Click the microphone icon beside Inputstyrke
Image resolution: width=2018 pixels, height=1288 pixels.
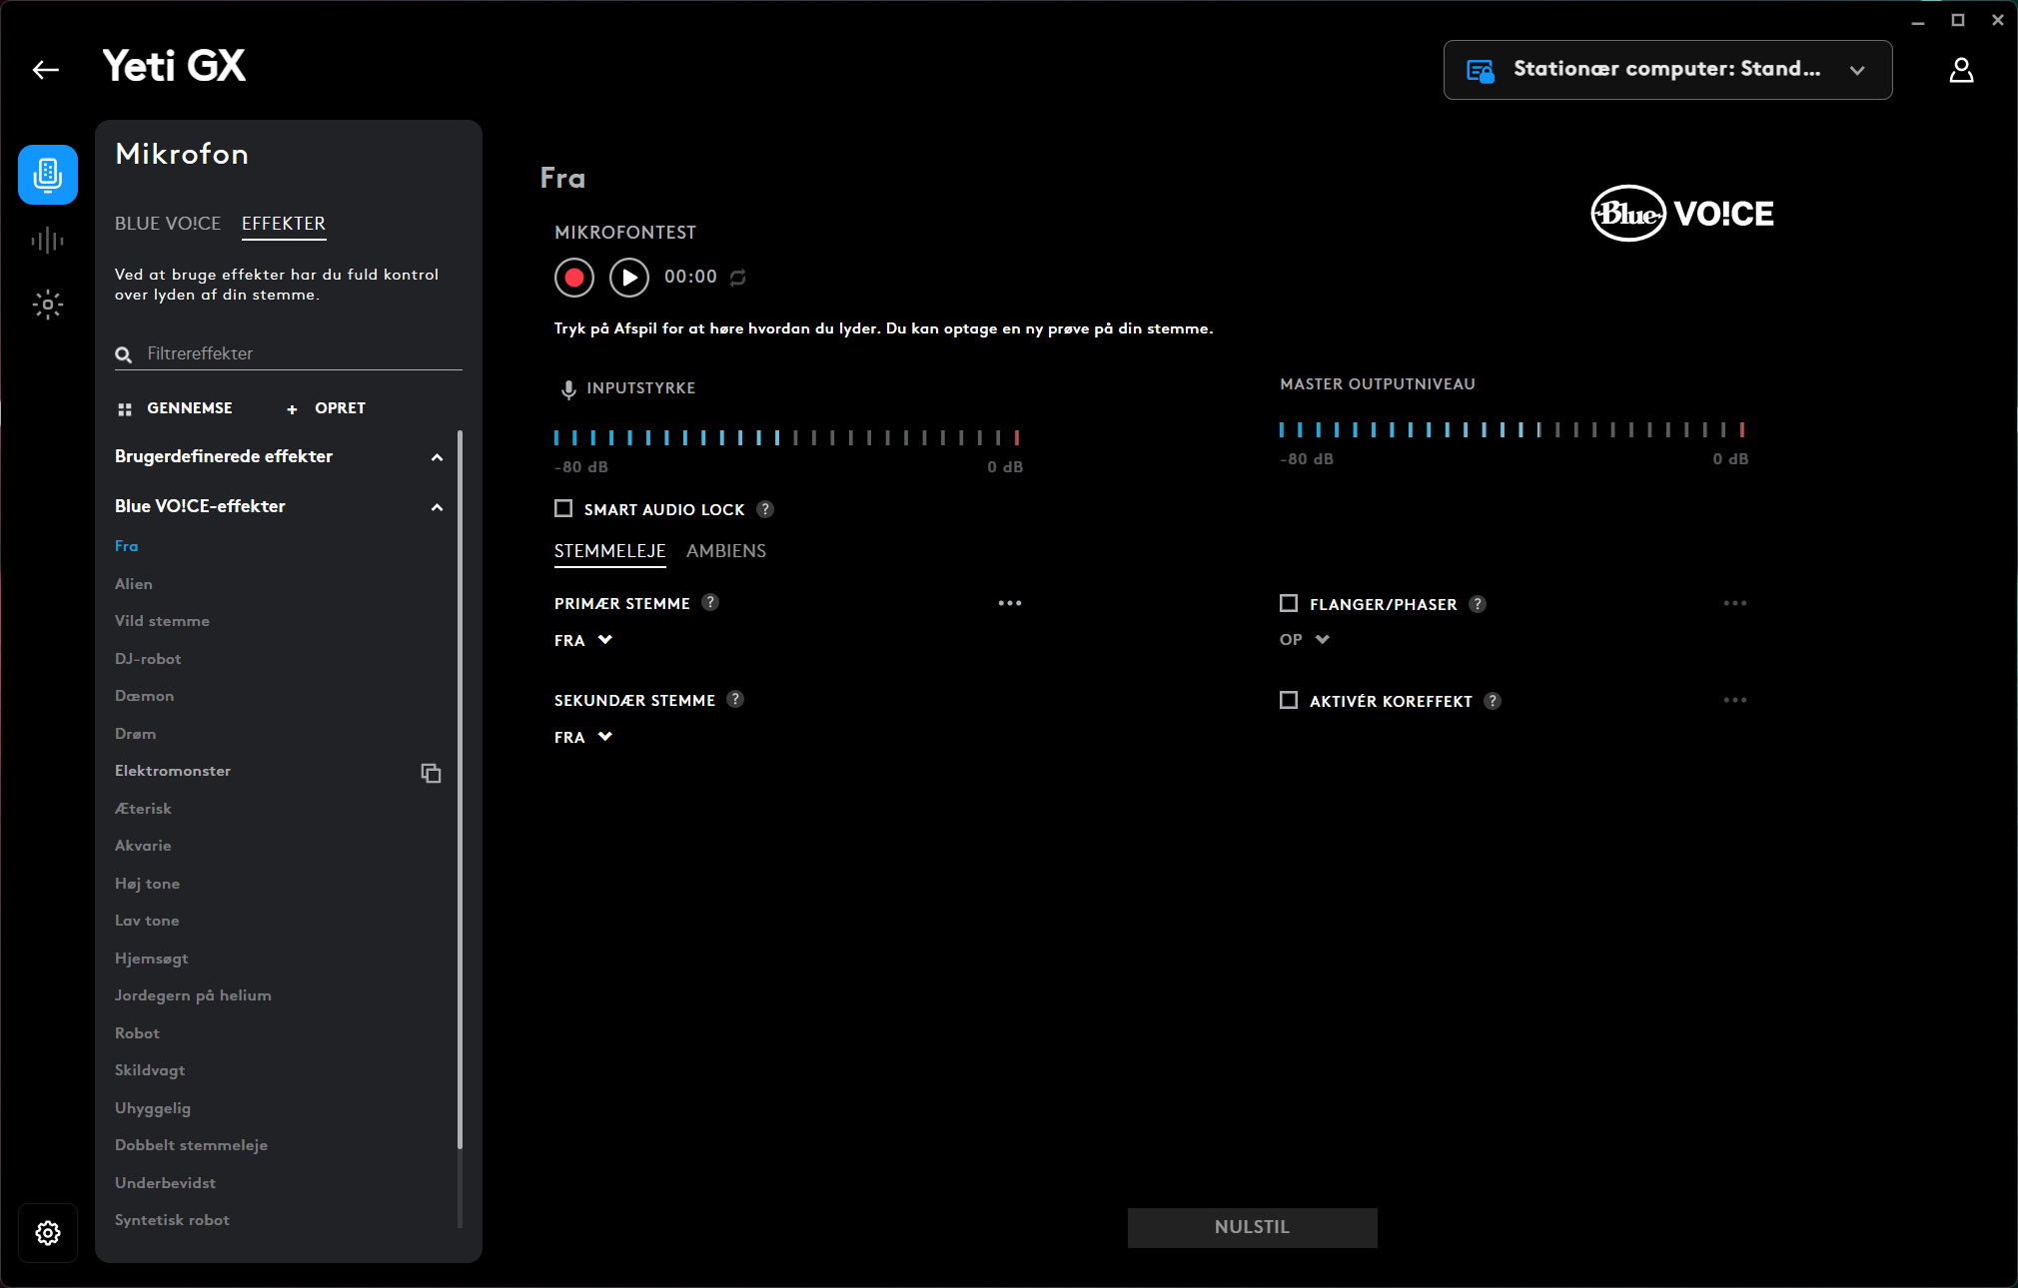[568, 389]
